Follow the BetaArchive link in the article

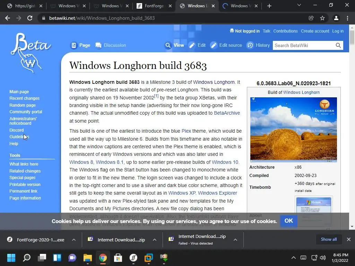[227, 113]
